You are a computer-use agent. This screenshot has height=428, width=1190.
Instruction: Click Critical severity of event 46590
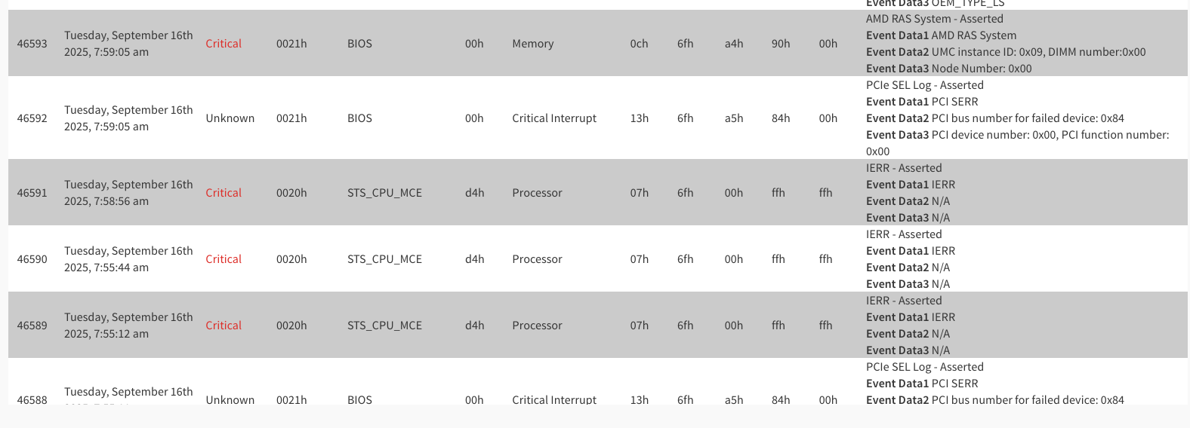click(x=224, y=259)
